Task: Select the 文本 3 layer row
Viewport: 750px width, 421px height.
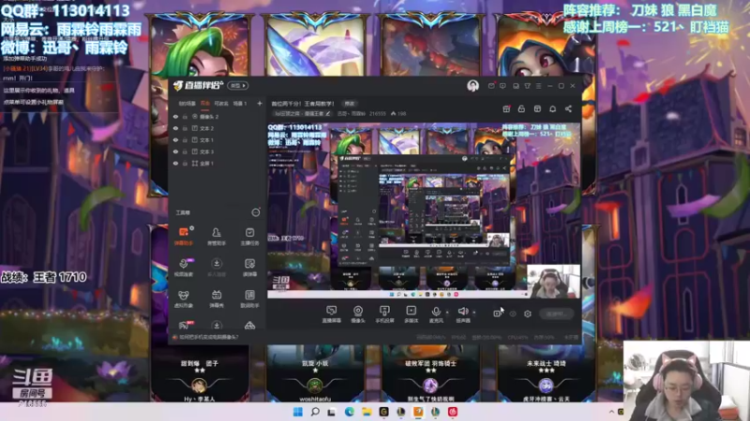Action: click(x=217, y=152)
